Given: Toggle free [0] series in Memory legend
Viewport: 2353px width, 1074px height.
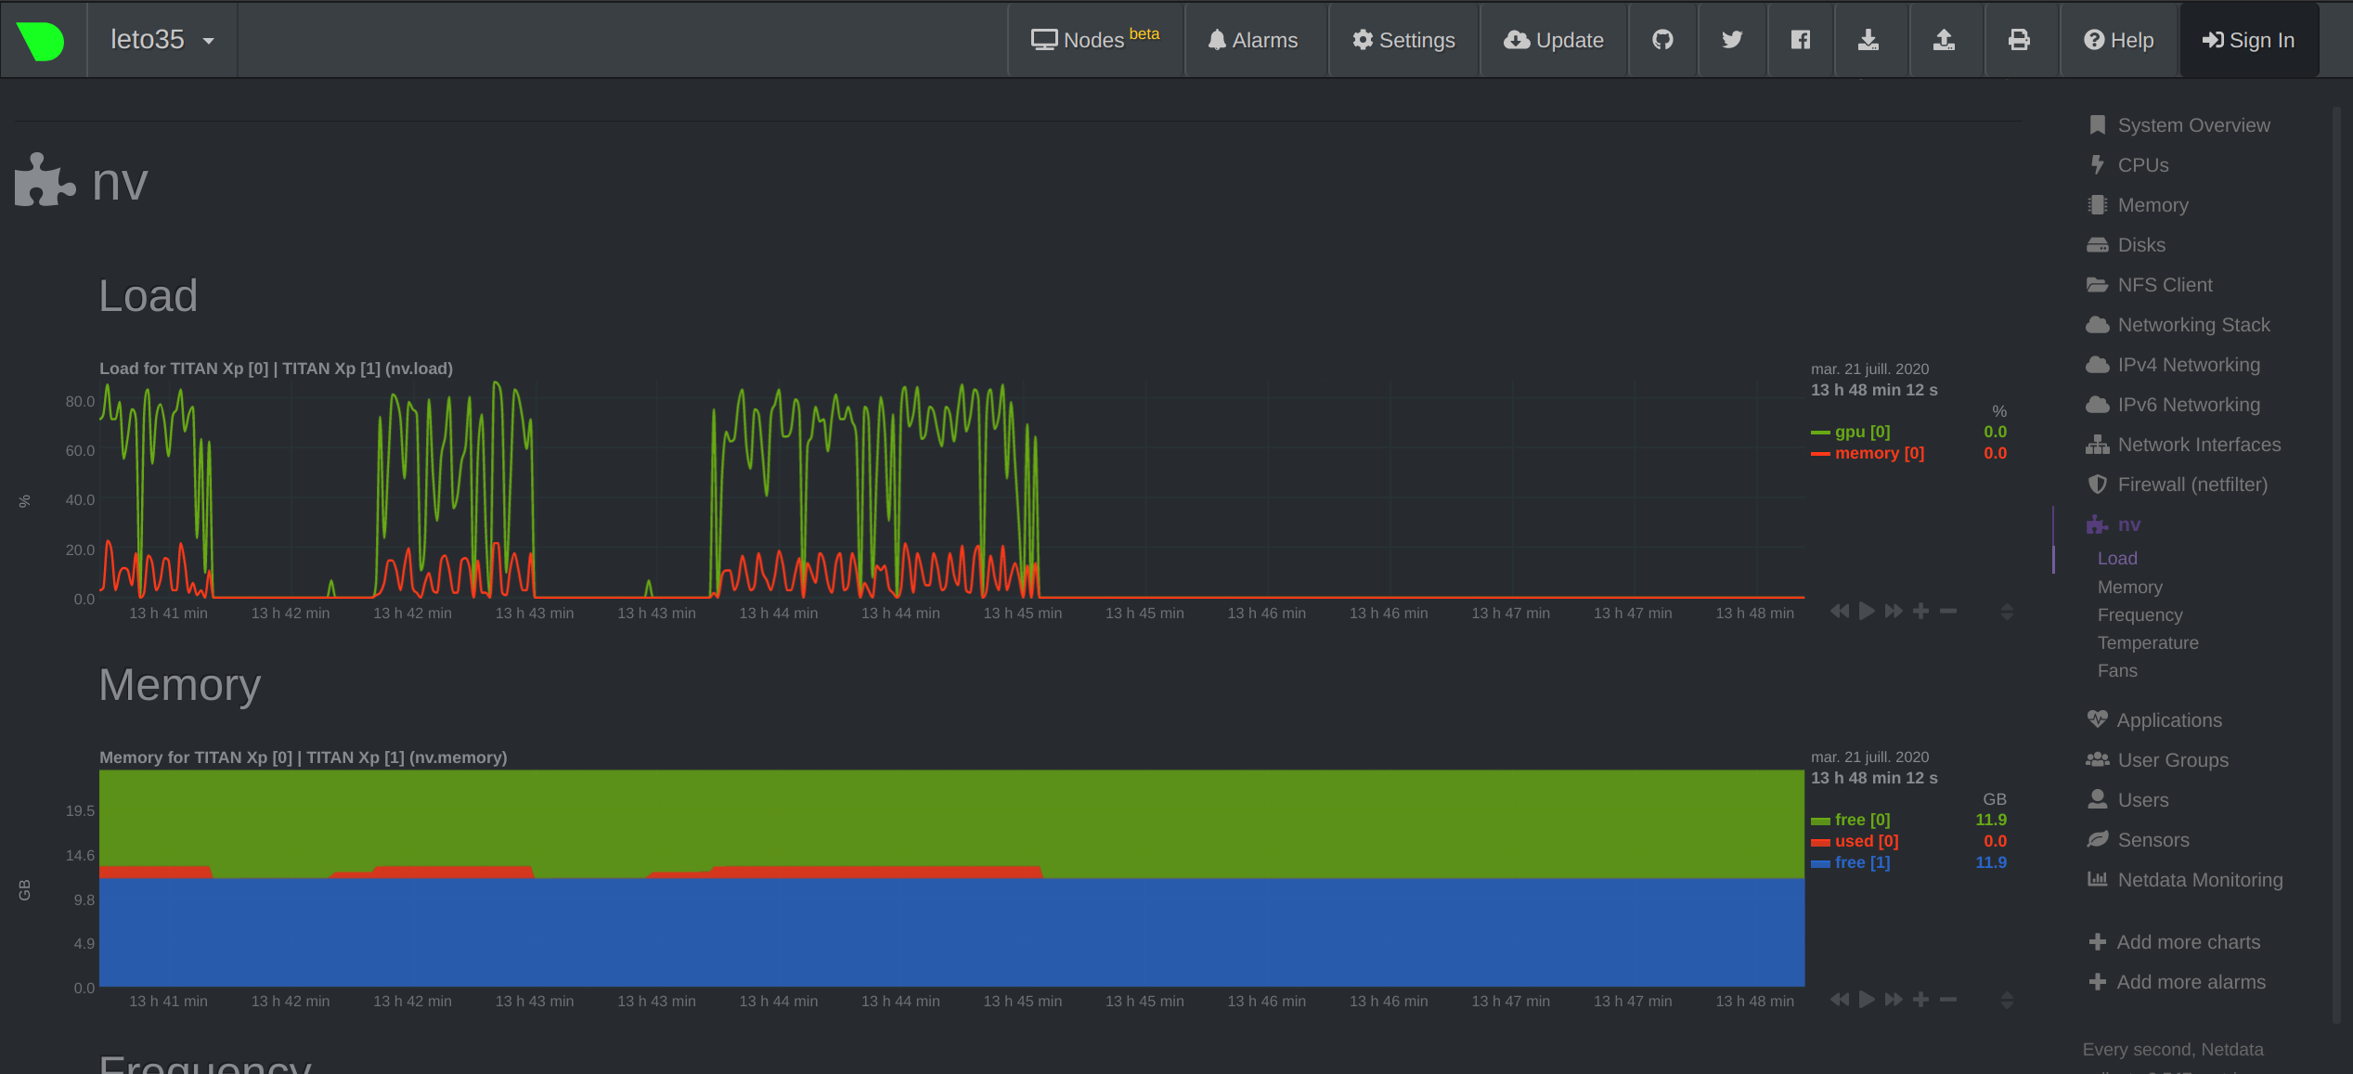Looking at the screenshot, I should pos(1862,820).
